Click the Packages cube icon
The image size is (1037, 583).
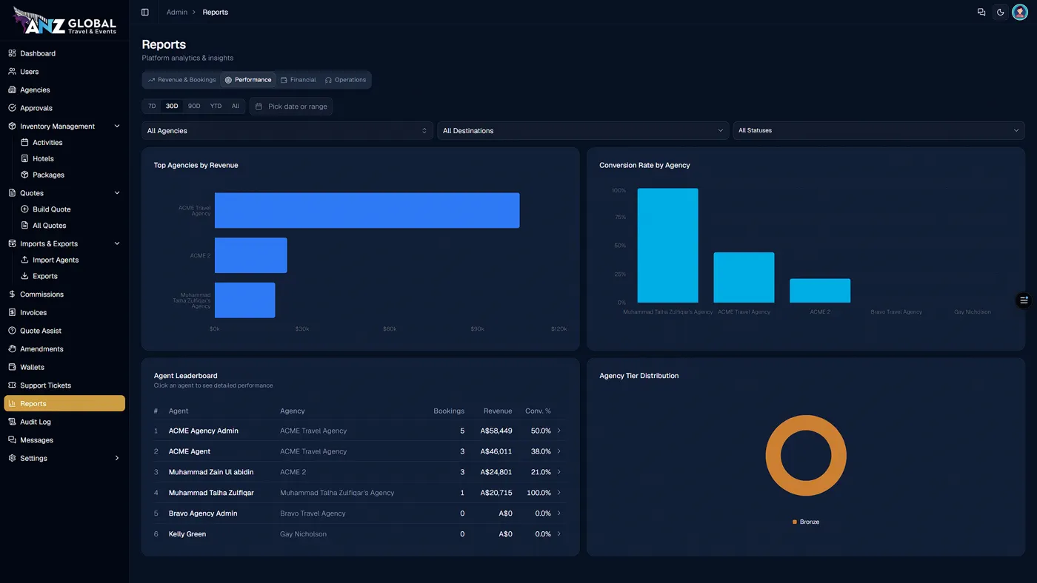click(x=24, y=175)
